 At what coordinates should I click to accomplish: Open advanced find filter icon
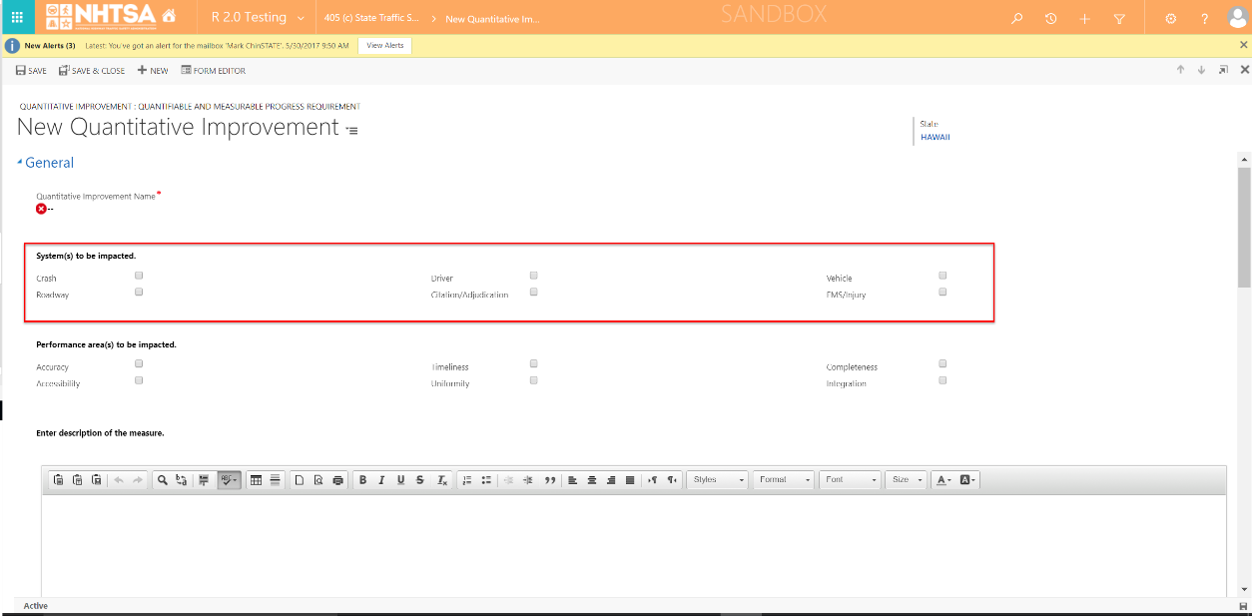(1119, 18)
